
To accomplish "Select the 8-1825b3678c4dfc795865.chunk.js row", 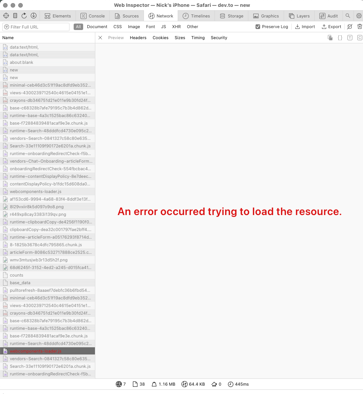I will coord(47,245).
